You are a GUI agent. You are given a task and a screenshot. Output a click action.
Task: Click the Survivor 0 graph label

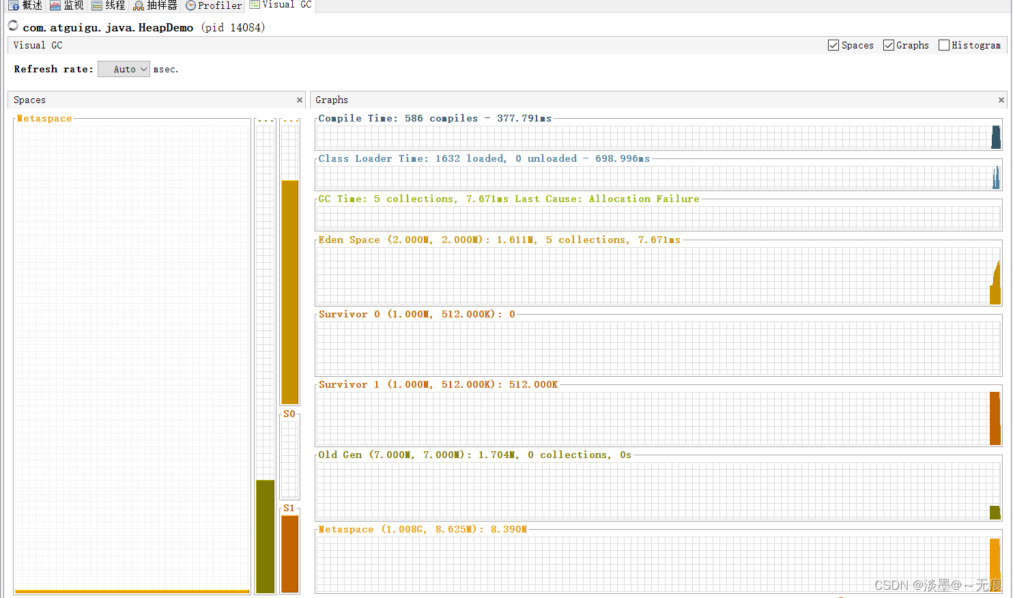click(x=417, y=314)
